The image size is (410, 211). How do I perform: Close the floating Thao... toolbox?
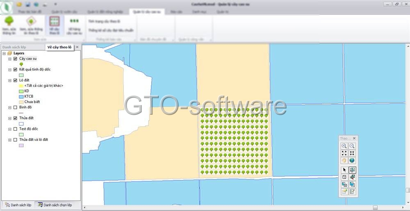click(x=354, y=138)
